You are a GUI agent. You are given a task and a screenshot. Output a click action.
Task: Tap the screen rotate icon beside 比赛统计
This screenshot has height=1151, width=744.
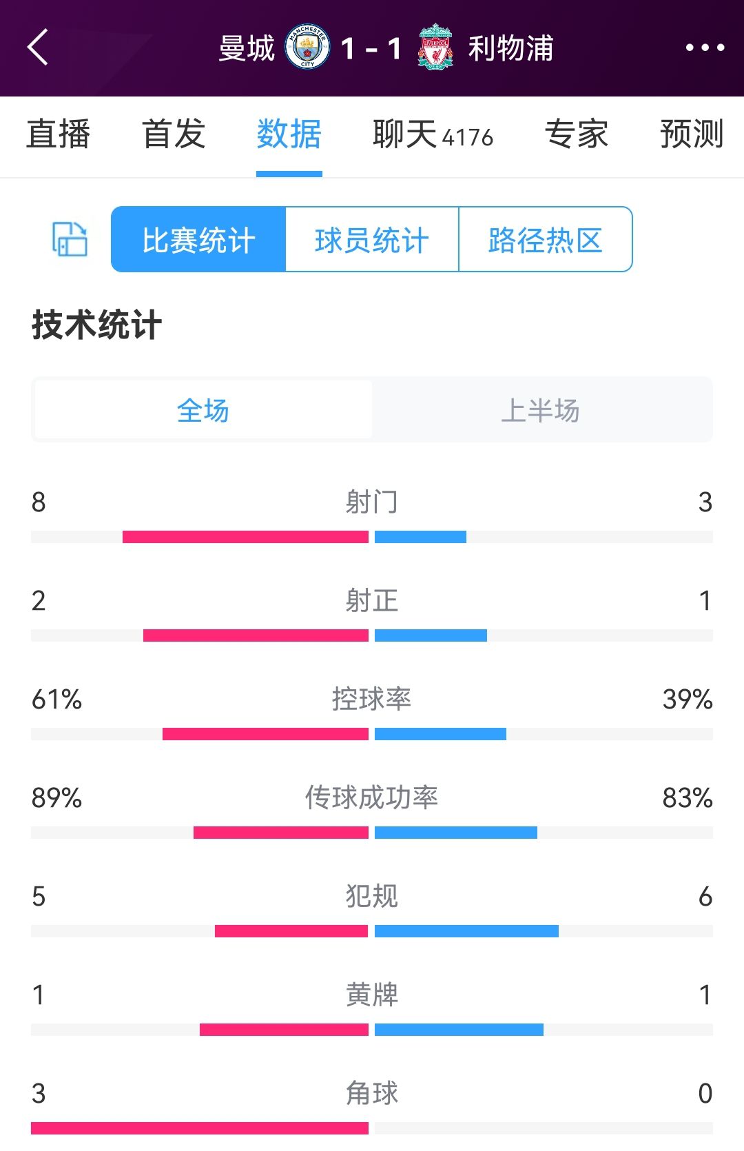(70, 239)
